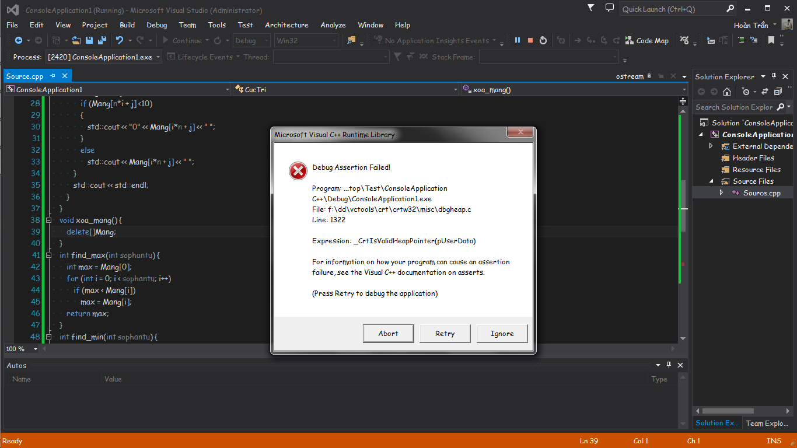The height and width of the screenshot is (448, 797).
Task: Click the Uncomment selected lines icon
Action: (754, 40)
